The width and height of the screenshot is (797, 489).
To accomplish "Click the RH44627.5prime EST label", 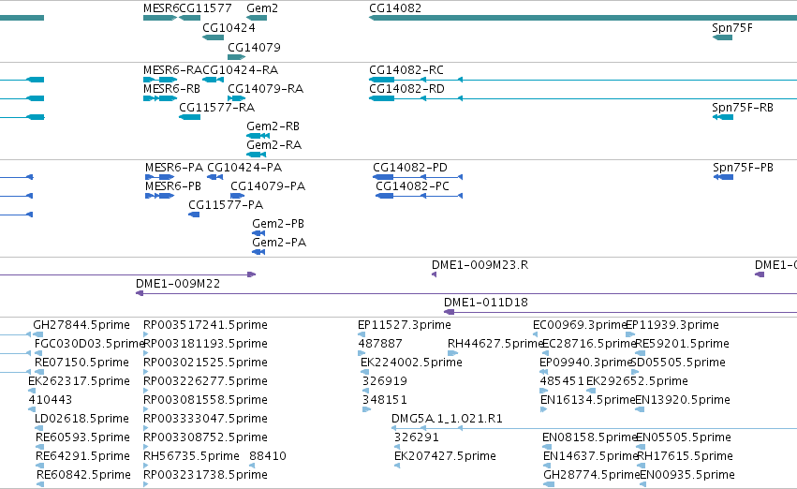I will 495,344.
